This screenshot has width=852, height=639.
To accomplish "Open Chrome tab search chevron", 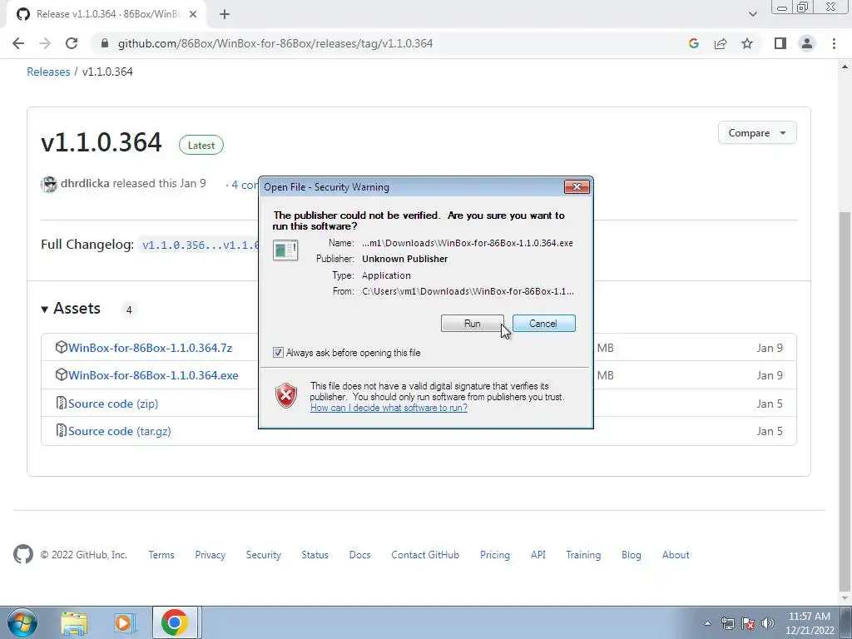I will point(752,14).
